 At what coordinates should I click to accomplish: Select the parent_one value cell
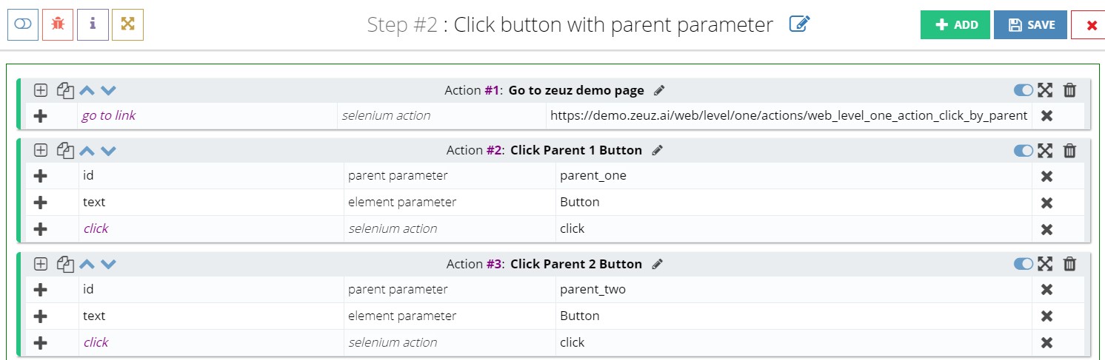click(793, 176)
